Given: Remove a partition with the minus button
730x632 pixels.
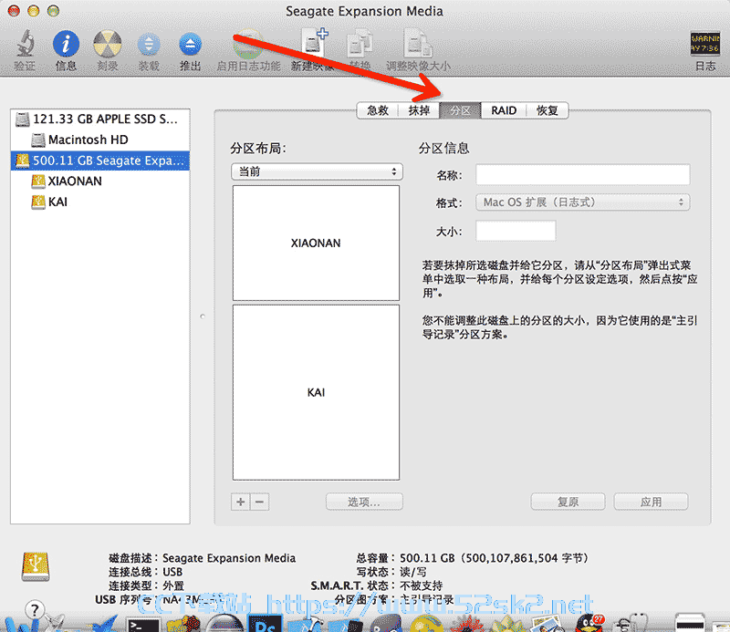Looking at the screenshot, I should coord(260,502).
